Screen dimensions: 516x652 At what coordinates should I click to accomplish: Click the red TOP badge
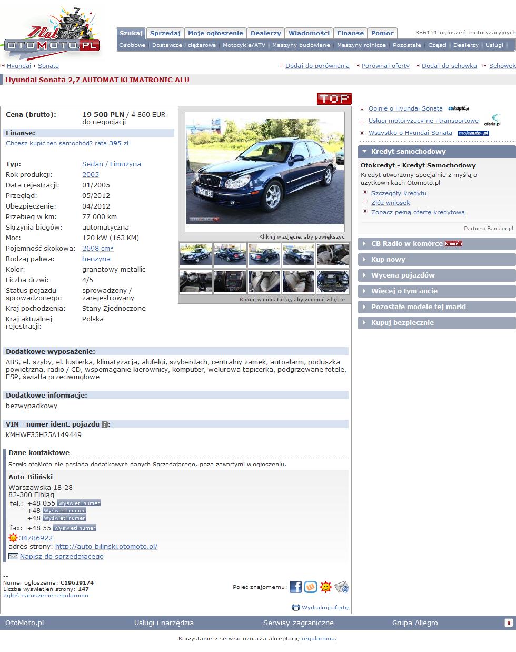pos(334,98)
